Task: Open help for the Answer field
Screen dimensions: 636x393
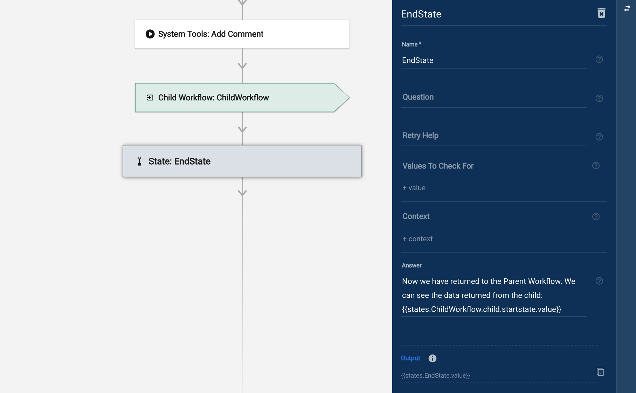Action: pos(599,281)
